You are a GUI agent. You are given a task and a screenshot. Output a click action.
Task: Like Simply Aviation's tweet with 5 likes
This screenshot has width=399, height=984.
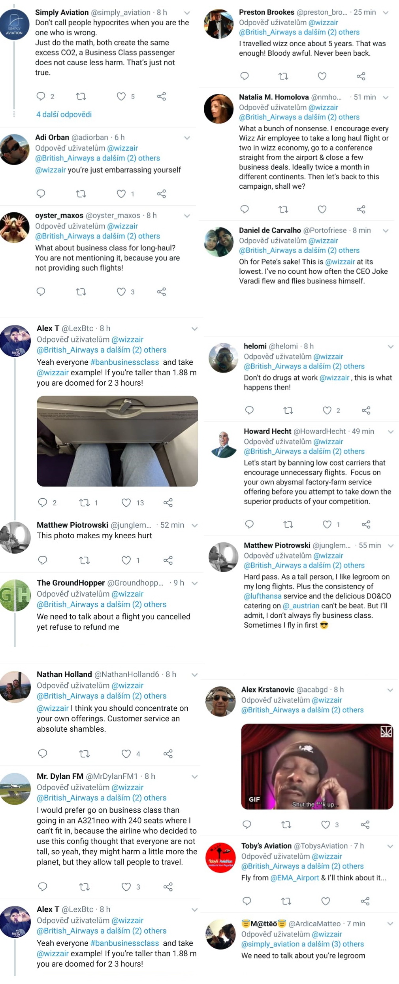pyautogui.click(x=121, y=96)
